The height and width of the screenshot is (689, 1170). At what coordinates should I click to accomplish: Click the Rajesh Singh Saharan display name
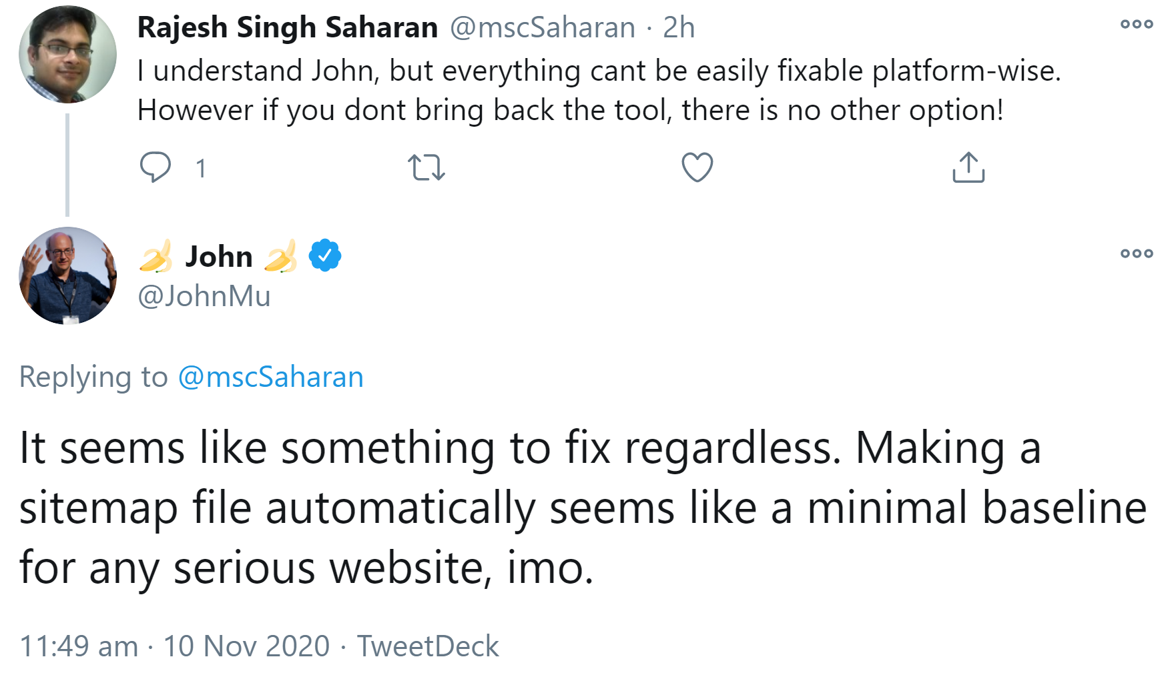(287, 28)
